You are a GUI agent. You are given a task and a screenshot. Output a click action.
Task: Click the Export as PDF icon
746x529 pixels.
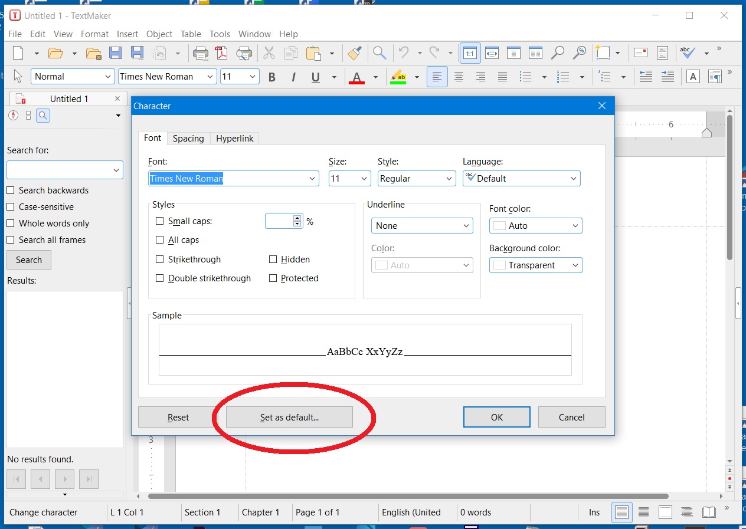pyautogui.click(x=222, y=53)
